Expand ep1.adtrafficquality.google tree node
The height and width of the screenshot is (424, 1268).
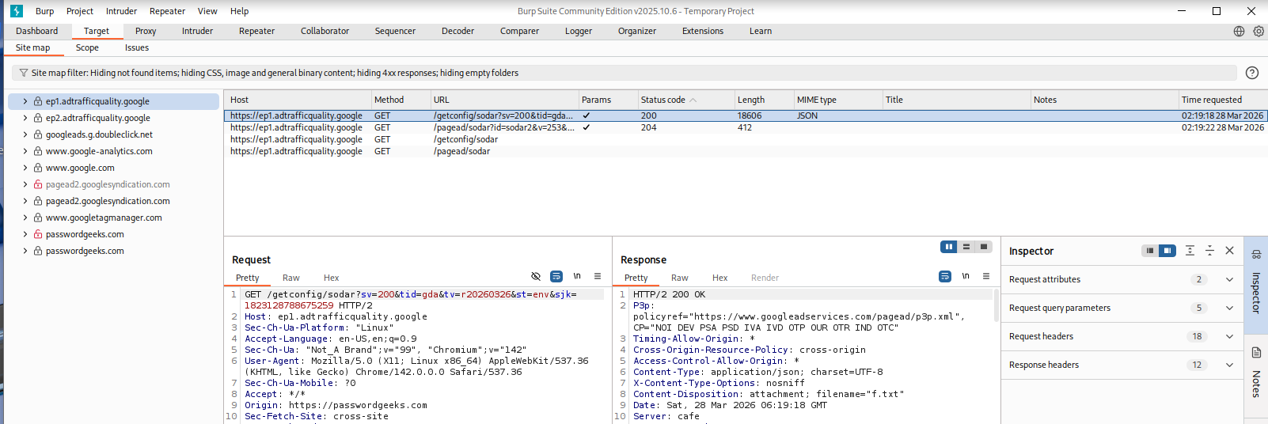[x=25, y=101]
